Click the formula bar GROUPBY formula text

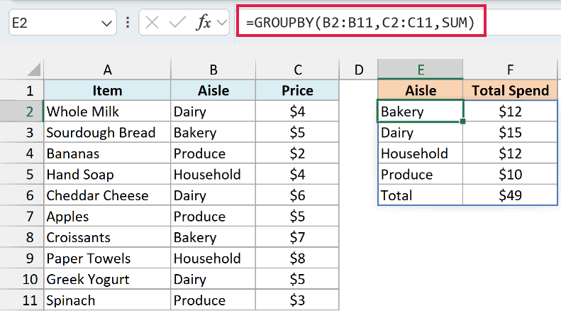point(360,23)
